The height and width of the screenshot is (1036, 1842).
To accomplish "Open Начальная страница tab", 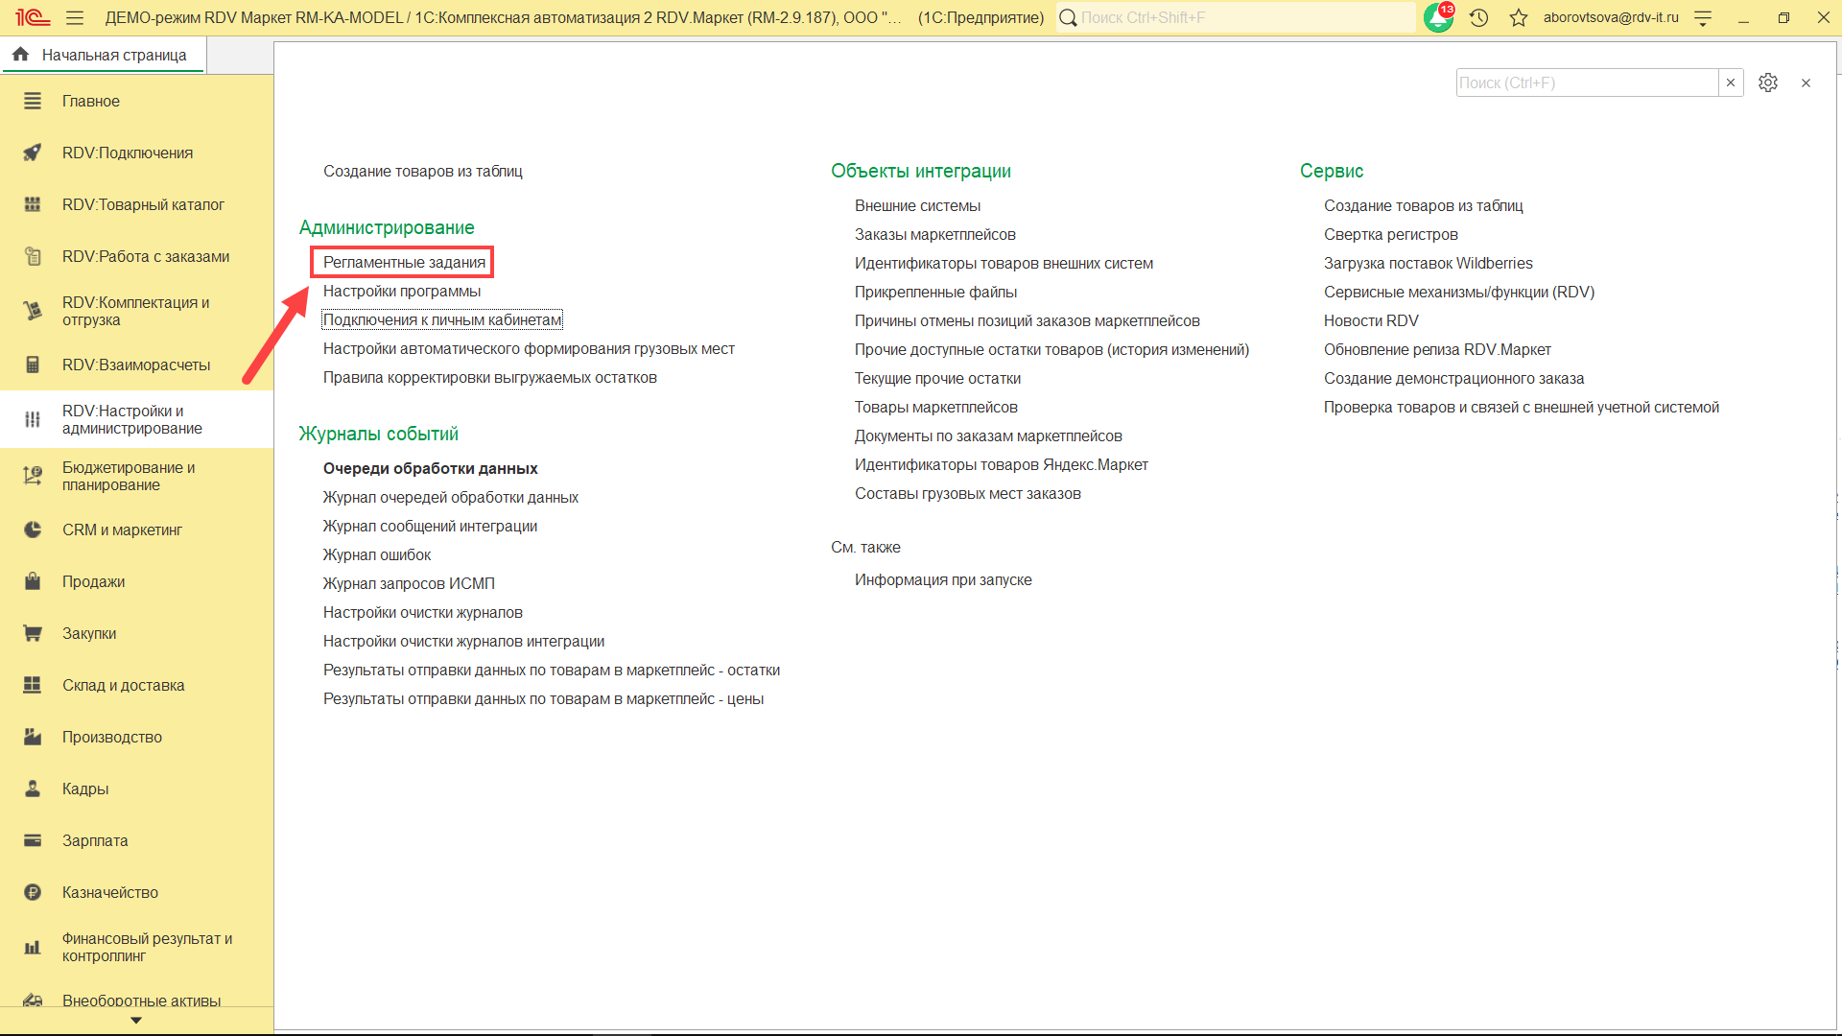I will pos(113,55).
